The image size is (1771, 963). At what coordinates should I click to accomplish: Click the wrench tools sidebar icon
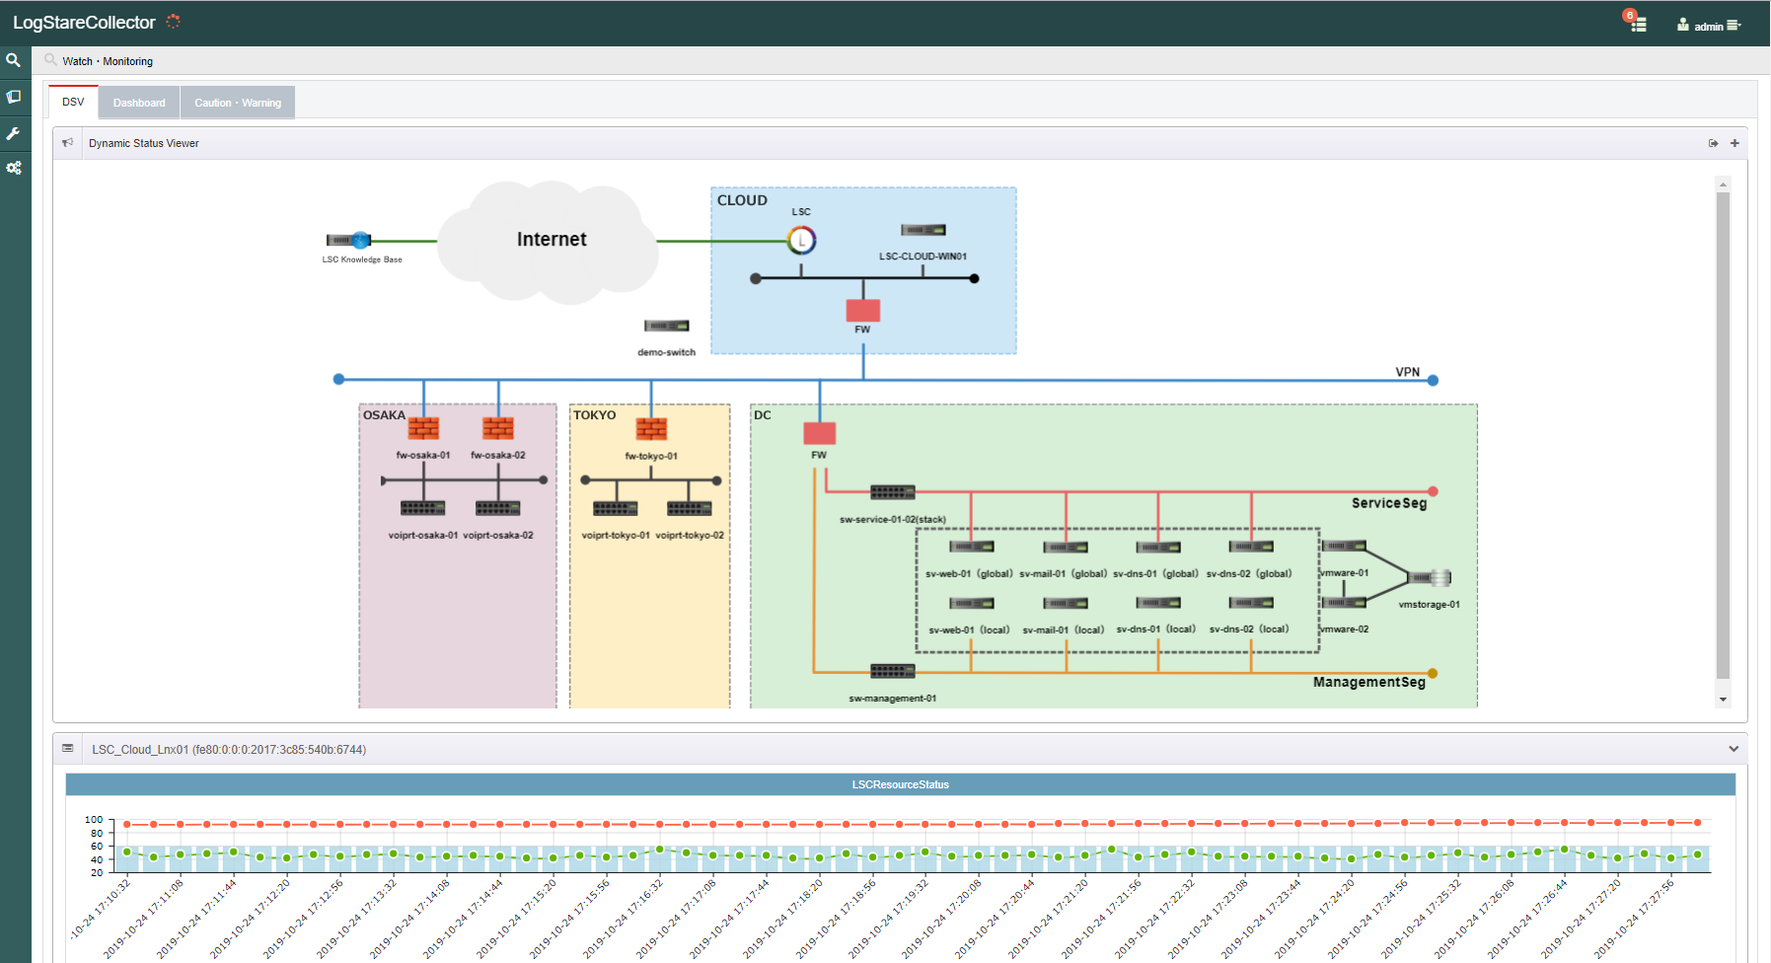tap(14, 133)
